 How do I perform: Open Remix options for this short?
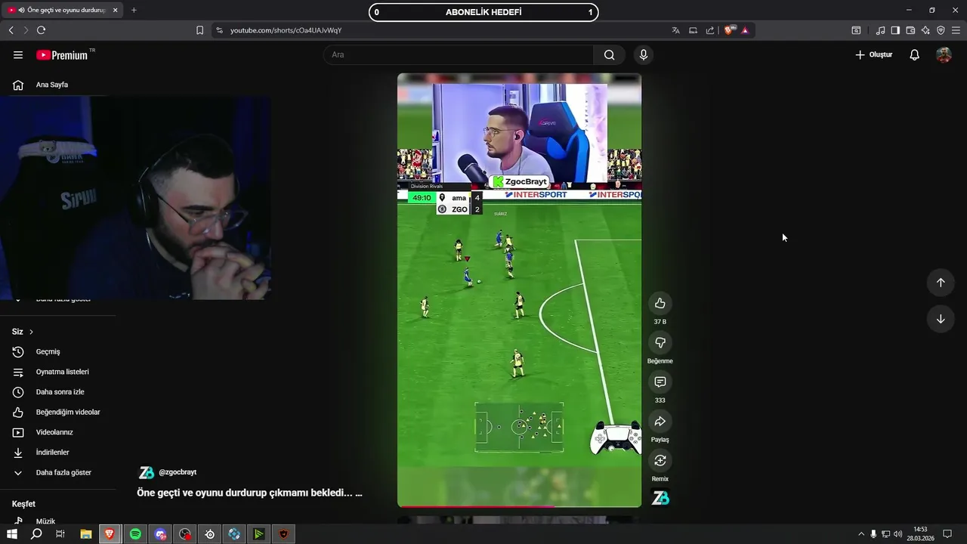[660, 460]
